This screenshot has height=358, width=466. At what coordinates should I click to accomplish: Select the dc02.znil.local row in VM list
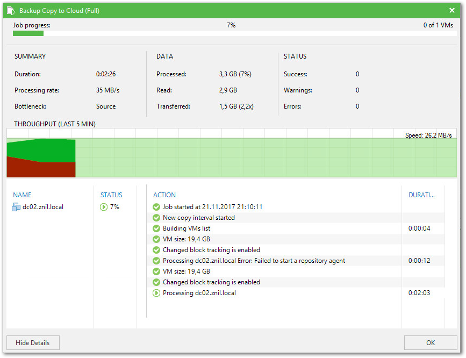[42, 207]
